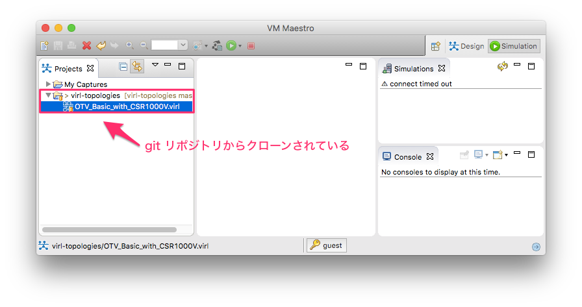Image resolution: width=582 pixels, height=307 pixels.
Task: Close the Simulations view tab
Action: click(x=442, y=68)
